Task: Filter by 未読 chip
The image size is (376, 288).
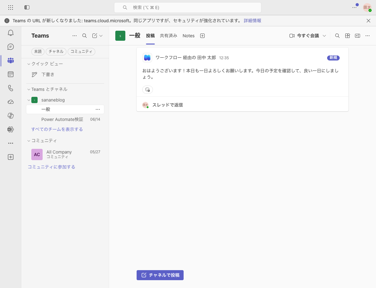Action: point(38,52)
